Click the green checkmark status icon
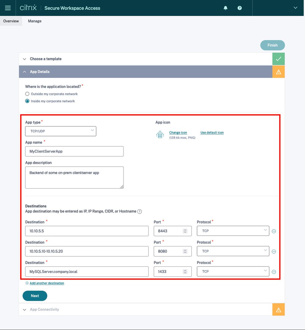This screenshot has width=305, height=330. (278, 59)
